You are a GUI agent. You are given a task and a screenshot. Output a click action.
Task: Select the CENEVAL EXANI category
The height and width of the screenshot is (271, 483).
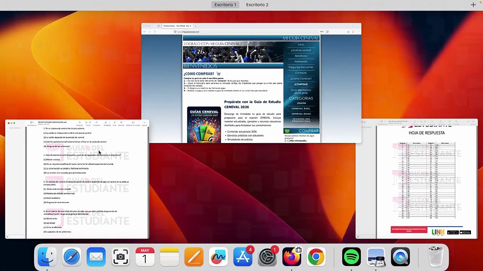click(x=301, y=114)
